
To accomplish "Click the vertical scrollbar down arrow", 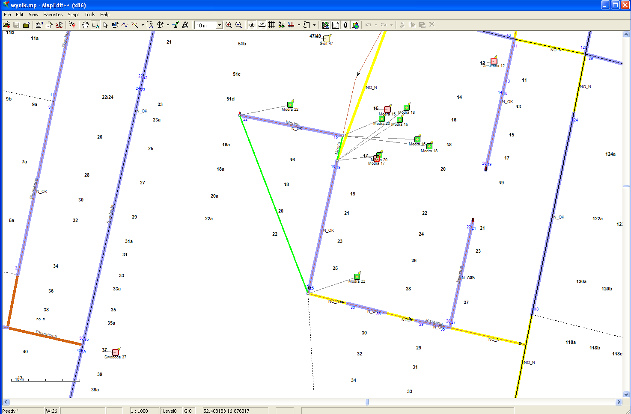I will tap(626, 395).
